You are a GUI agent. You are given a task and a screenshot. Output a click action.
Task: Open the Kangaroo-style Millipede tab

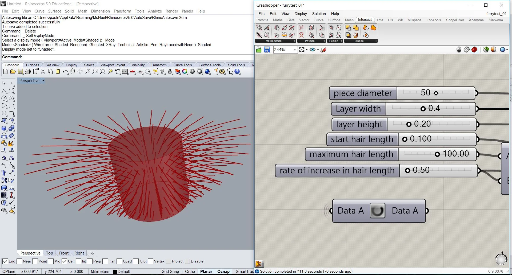pyautogui.click(x=414, y=20)
